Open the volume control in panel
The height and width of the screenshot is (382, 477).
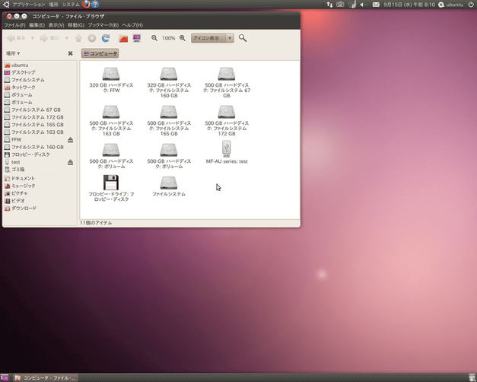(364, 5)
